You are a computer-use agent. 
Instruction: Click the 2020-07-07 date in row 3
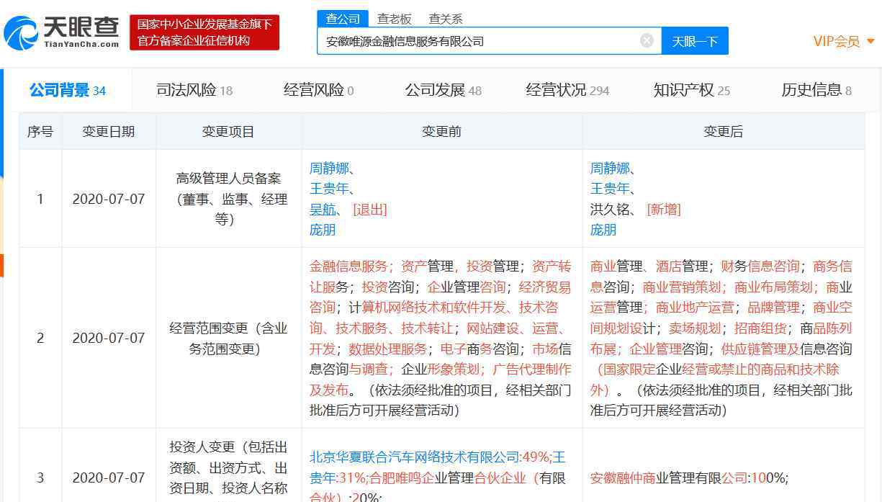click(109, 478)
